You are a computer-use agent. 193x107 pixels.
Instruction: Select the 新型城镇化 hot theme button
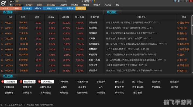point(29,82)
